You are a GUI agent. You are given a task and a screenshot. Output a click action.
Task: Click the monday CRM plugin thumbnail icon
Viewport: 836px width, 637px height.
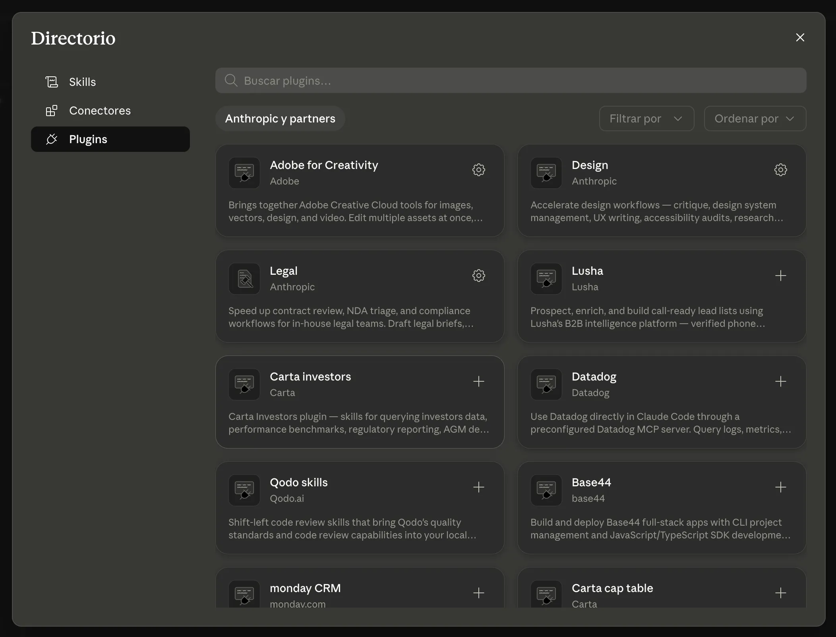[x=244, y=594]
